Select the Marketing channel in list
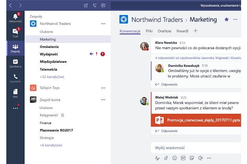Screen dimensions: 247x164 pyautogui.click(x=68, y=39)
